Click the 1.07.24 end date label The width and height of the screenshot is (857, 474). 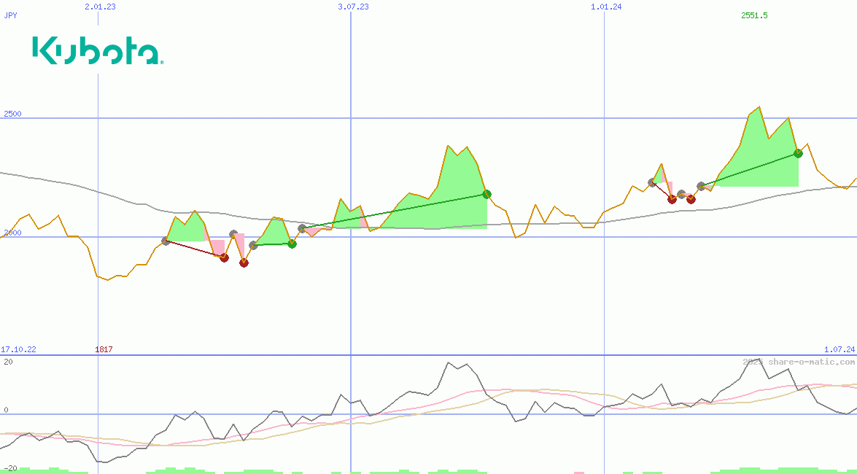839,350
